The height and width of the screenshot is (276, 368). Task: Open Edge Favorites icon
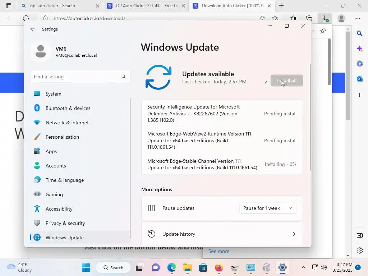[x=293, y=18]
